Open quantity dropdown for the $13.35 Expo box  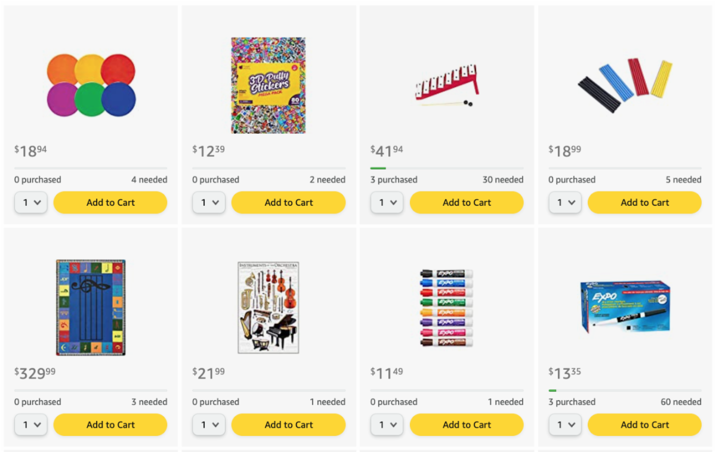[x=564, y=425]
